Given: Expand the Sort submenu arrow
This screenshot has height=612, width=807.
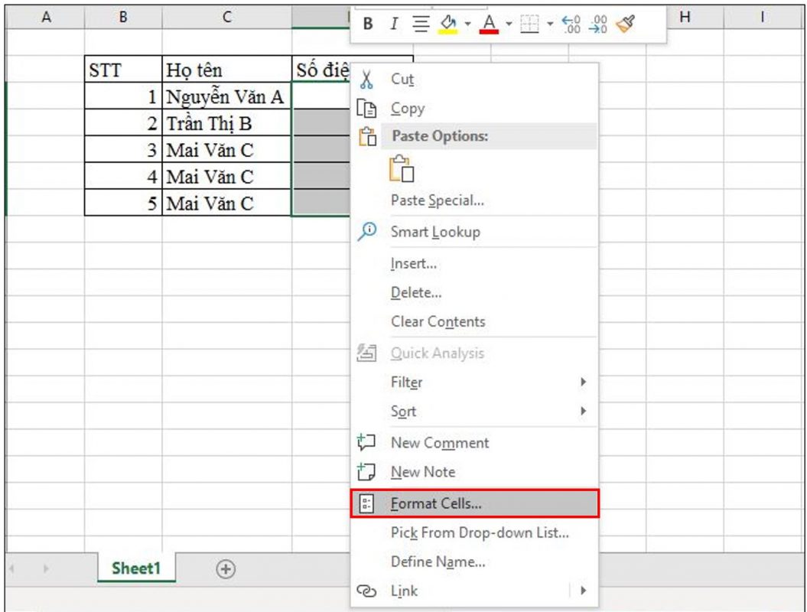Looking at the screenshot, I should pyautogui.click(x=583, y=411).
